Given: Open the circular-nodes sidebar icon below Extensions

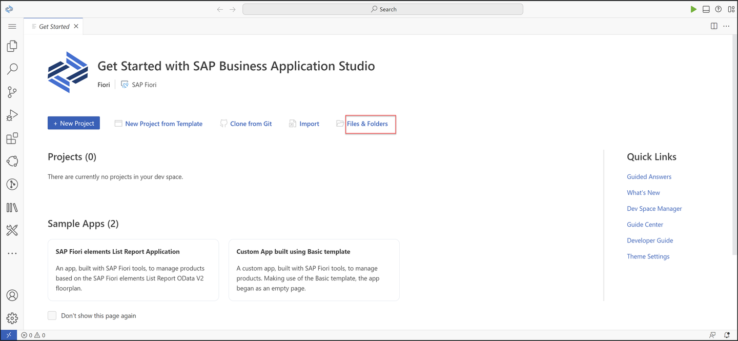Looking at the screenshot, I should pos(12,162).
